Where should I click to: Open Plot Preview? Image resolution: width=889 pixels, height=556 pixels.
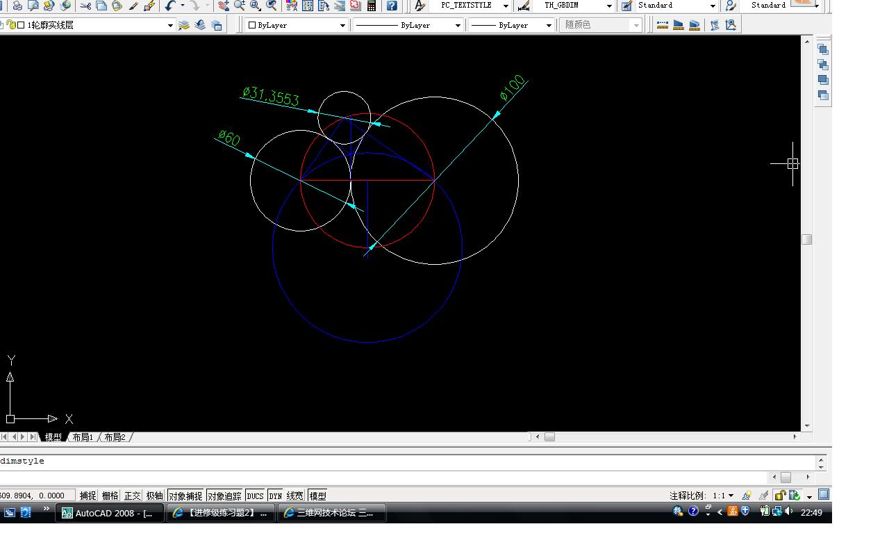coord(33,6)
